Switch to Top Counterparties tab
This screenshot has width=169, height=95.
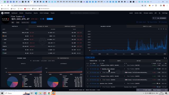point(63,58)
